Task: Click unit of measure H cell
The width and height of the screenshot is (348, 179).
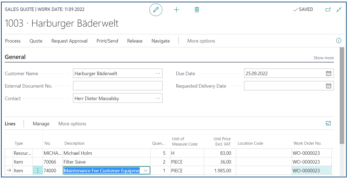Action: (187, 153)
